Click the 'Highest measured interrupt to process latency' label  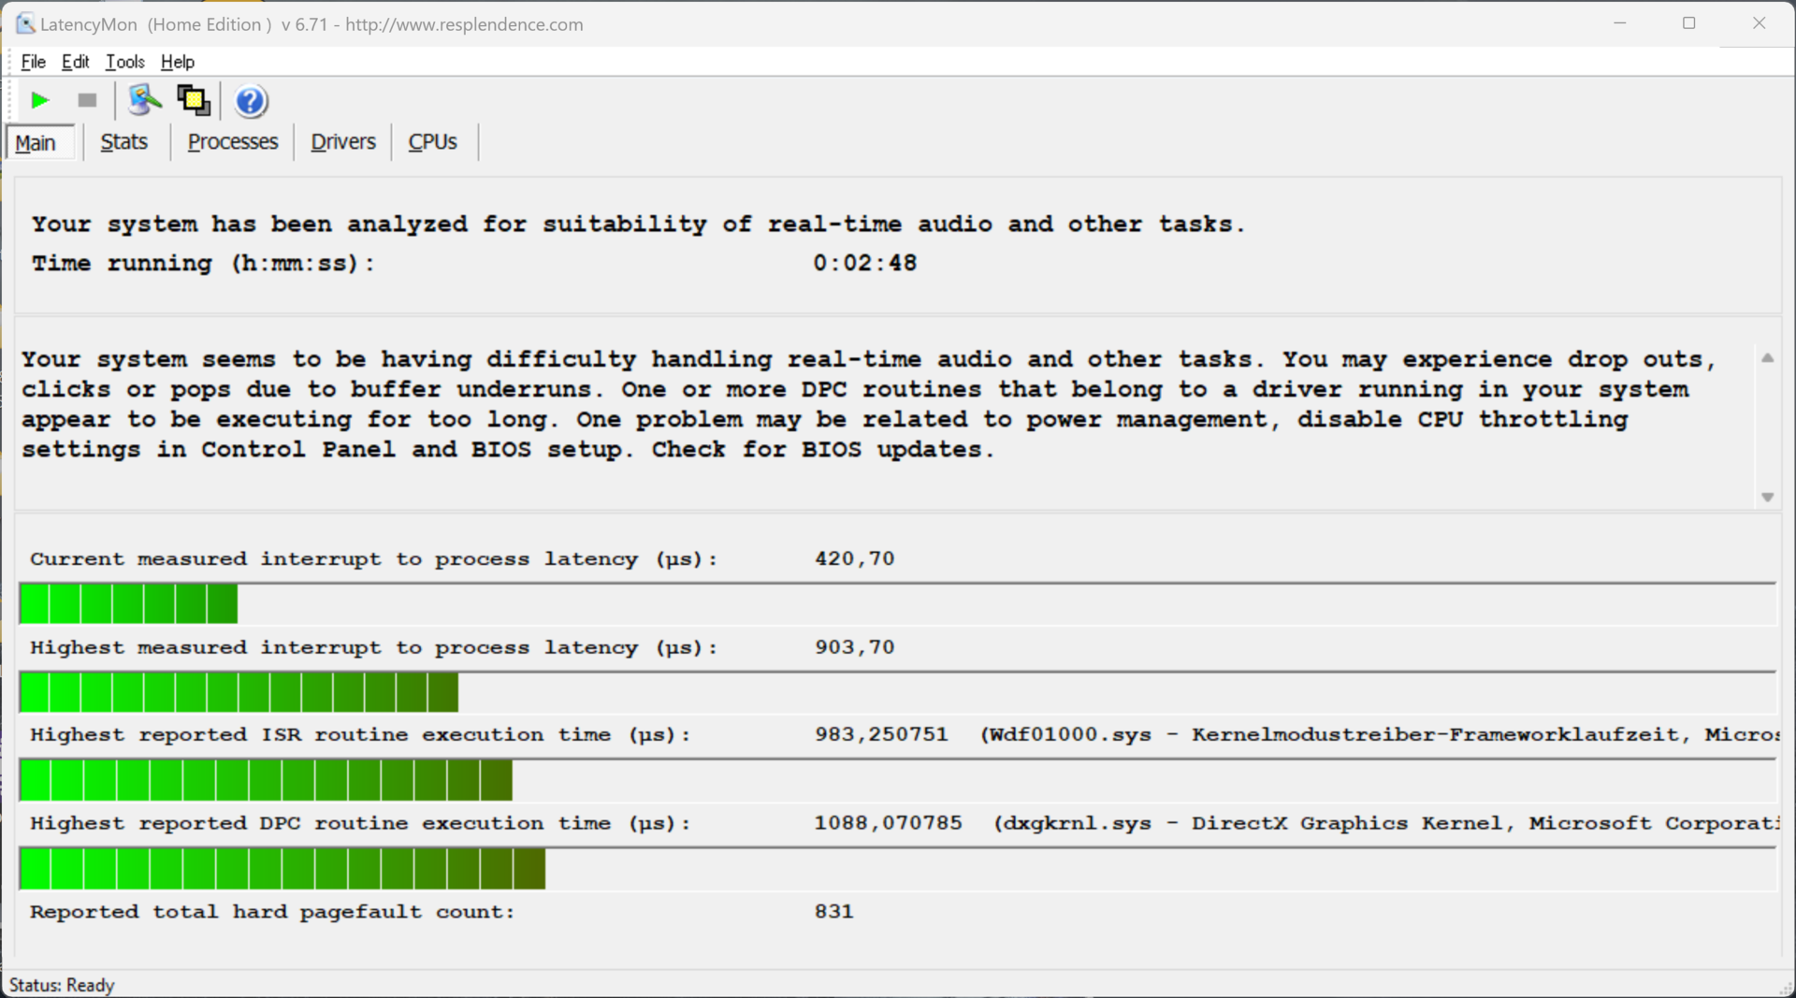click(x=373, y=647)
